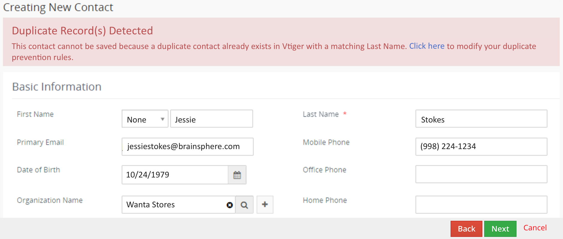The height and width of the screenshot is (239, 563).
Task: Clear the Wanta Stores organization selection
Action: pyautogui.click(x=230, y=205)
